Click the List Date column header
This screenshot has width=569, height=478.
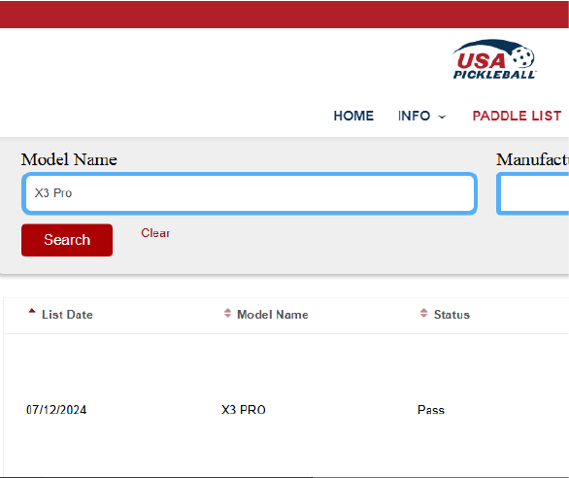click(67, 315)
